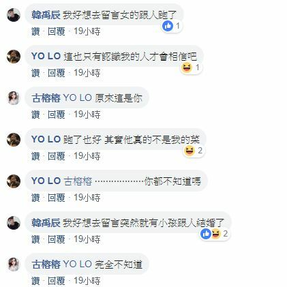Click the thumbs-up reaction icon on 韓禹辰's first comment
This screenshot has height=287, width=287.
pyautogui.click(x=168, y=26)
